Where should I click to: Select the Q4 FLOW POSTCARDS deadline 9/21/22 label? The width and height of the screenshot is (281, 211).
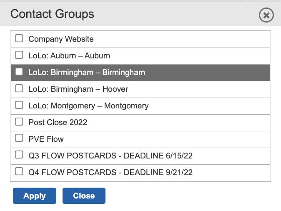[110, 172]
